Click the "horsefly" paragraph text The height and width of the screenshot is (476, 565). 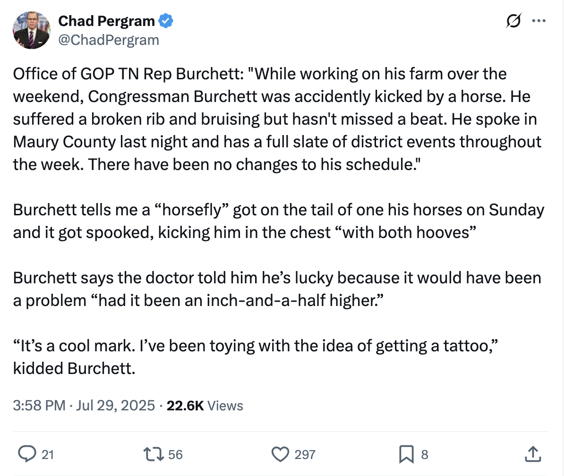279,221
